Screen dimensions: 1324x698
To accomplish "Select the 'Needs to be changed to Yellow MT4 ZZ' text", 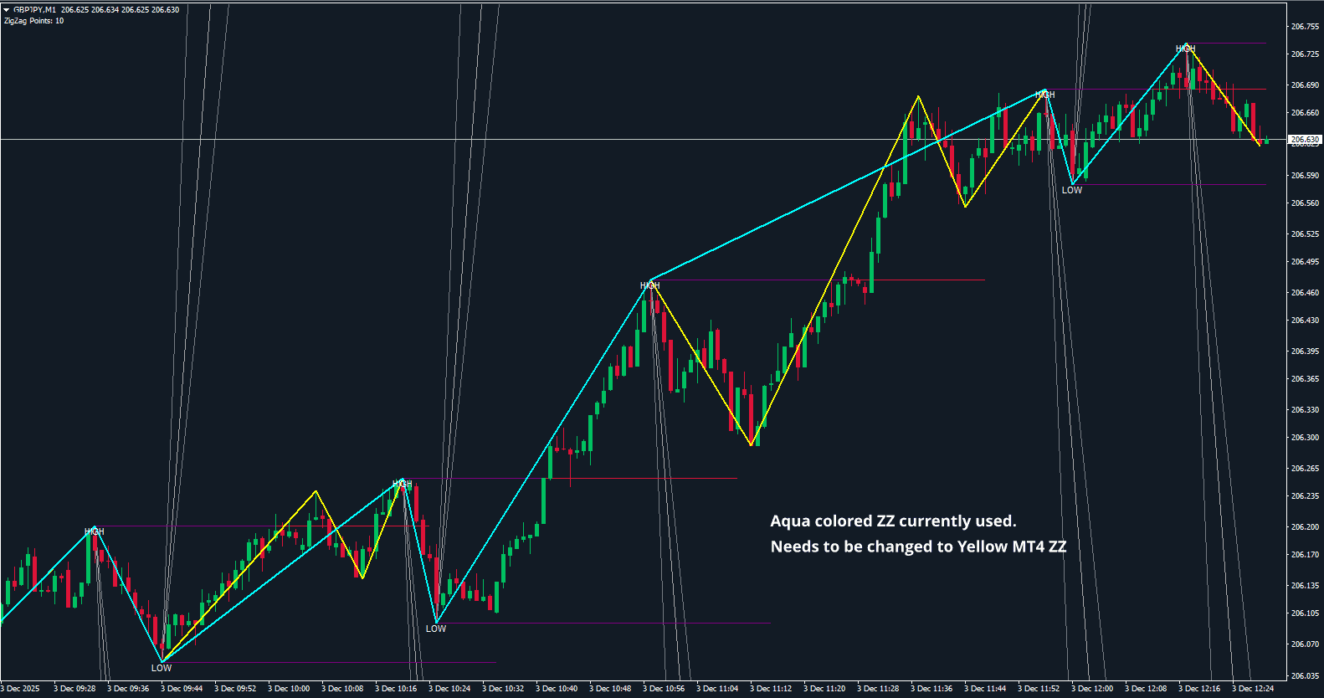I will pos(918,547).
